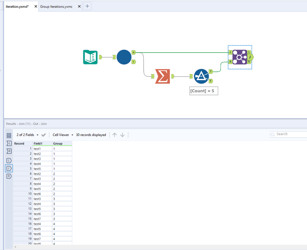Viewport: 307px width, 250px height.
Task: Switch to Group Iterations.yxmc tab
Action: tap(56, 6)
